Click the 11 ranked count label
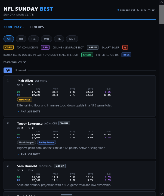This screenshot has height=196, width=164. [x=20, y=71]
